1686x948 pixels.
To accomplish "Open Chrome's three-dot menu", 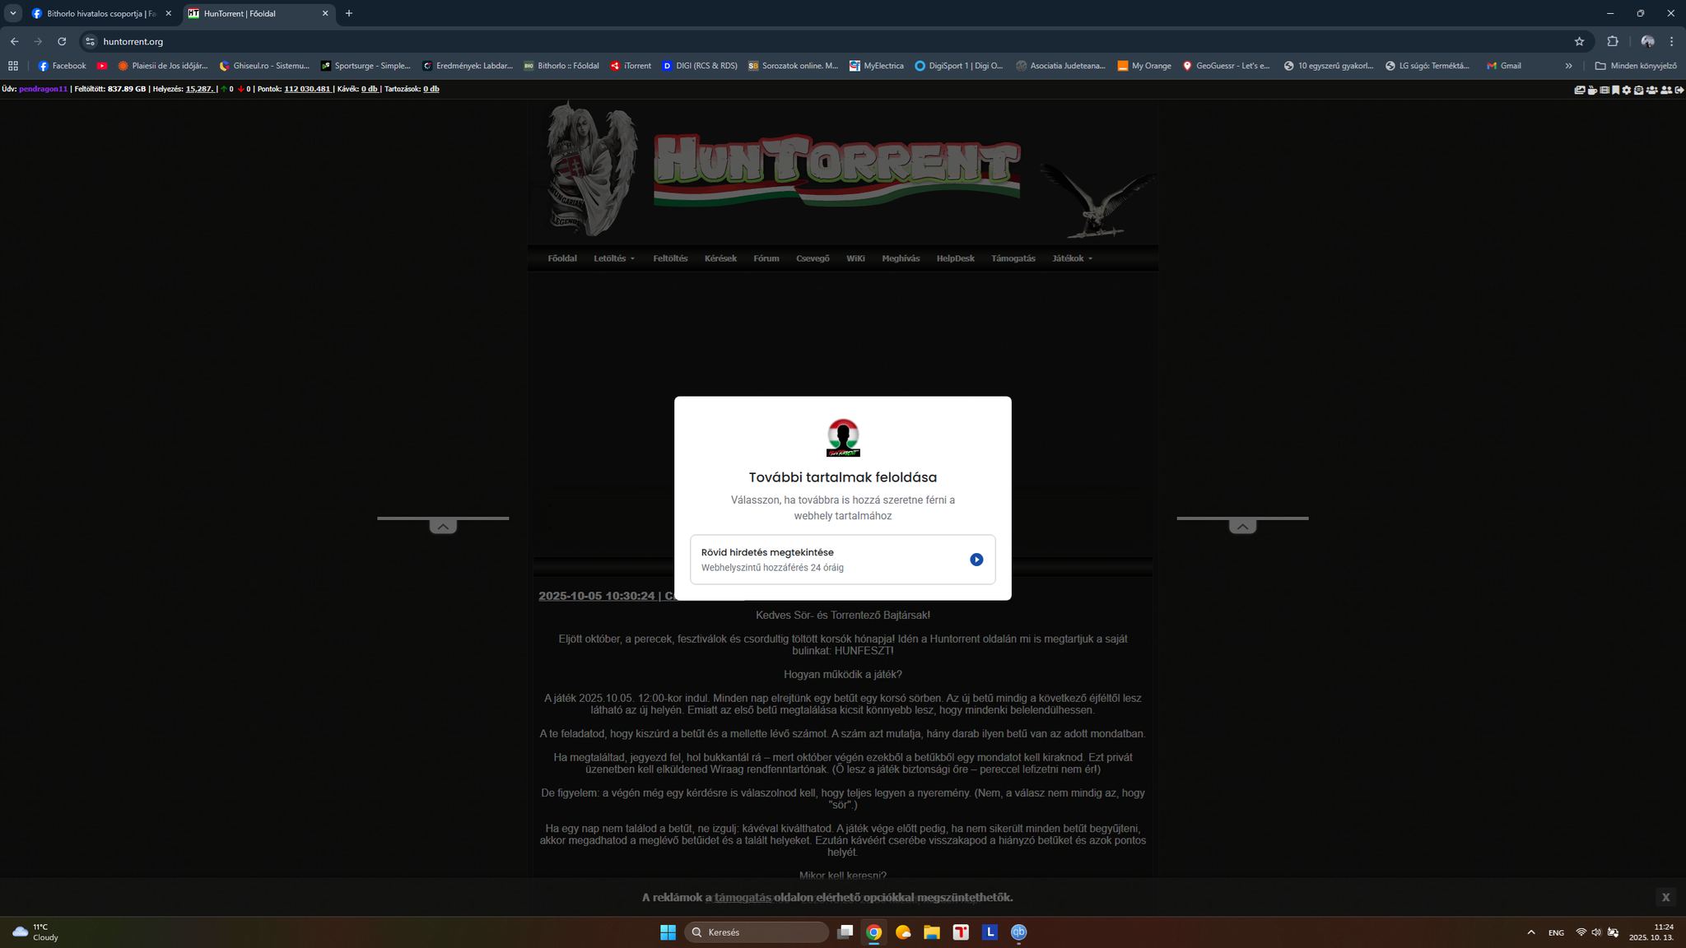I will [x=1671, y=41].
